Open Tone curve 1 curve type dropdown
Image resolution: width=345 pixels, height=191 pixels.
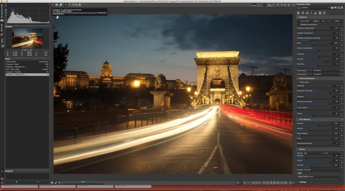click(x=310, y=70)
